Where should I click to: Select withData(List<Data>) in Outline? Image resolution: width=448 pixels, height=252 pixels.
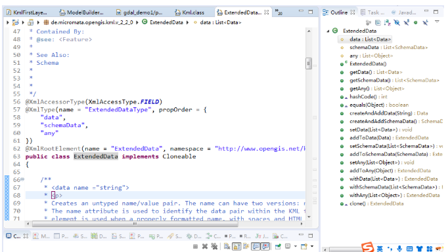point(389,179)
